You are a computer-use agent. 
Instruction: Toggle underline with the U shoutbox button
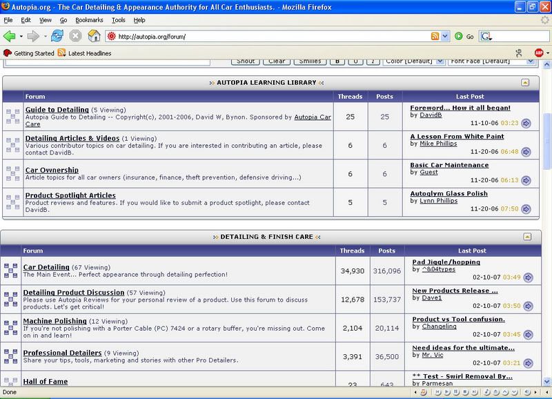[x=355, y=61]
